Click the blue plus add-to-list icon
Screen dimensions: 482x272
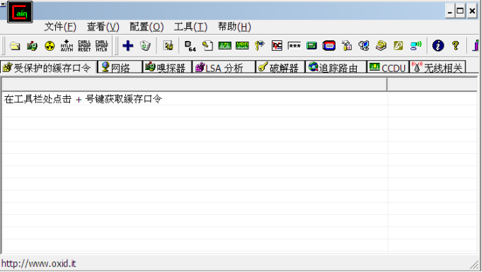tap(128, 46)
